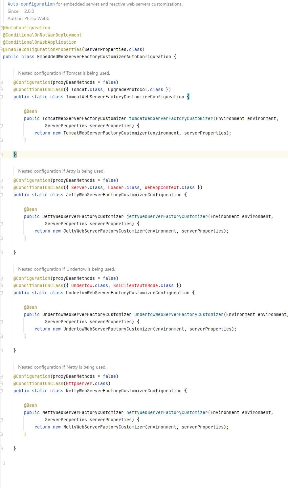Click the red Undertow.class reference

pyautogui.click(x=90, y=286)
